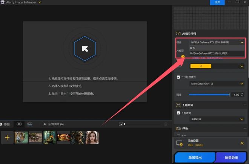Click the 颜色 palette icon
This screenshot has height=164, width=249.
pos(178,128)
